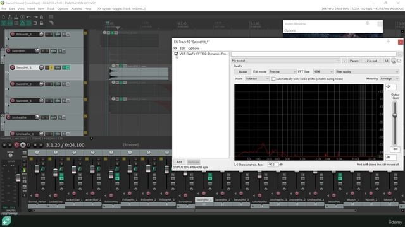405x227 pixels.
Task: Toggle the grid lines toolbar icon
Action: click(x=28, y=23)
